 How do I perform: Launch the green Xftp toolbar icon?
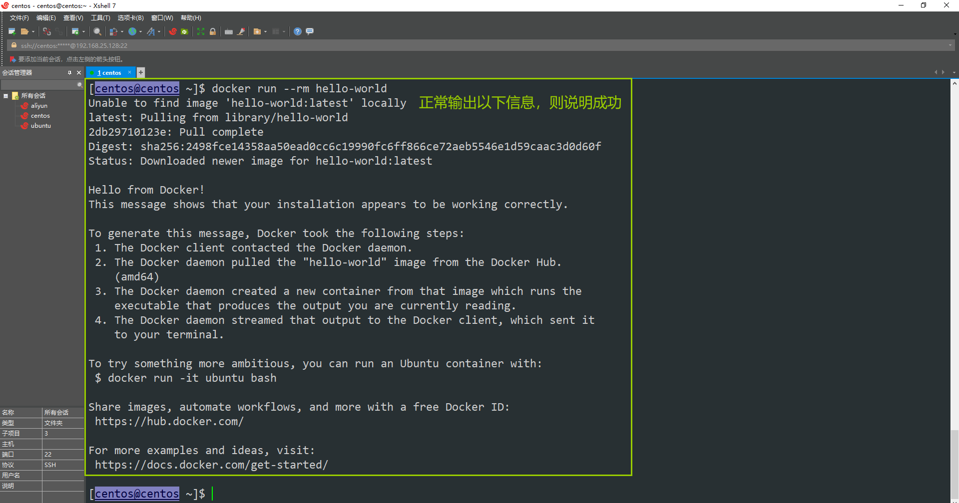click(185, 31)
